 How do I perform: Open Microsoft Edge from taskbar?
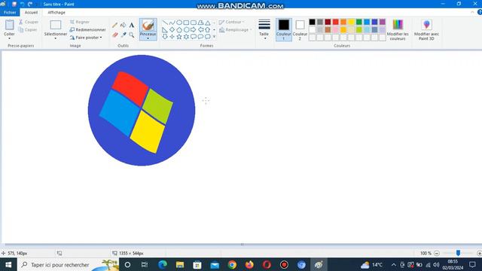coord(163,264)
